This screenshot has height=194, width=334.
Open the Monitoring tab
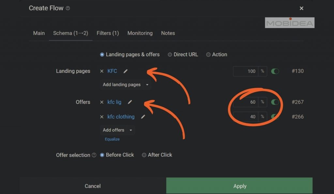(140, 33)
